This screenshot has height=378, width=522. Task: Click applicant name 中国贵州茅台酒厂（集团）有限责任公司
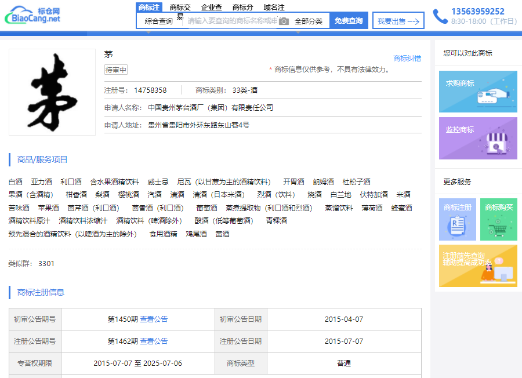[x=211, y=107]
